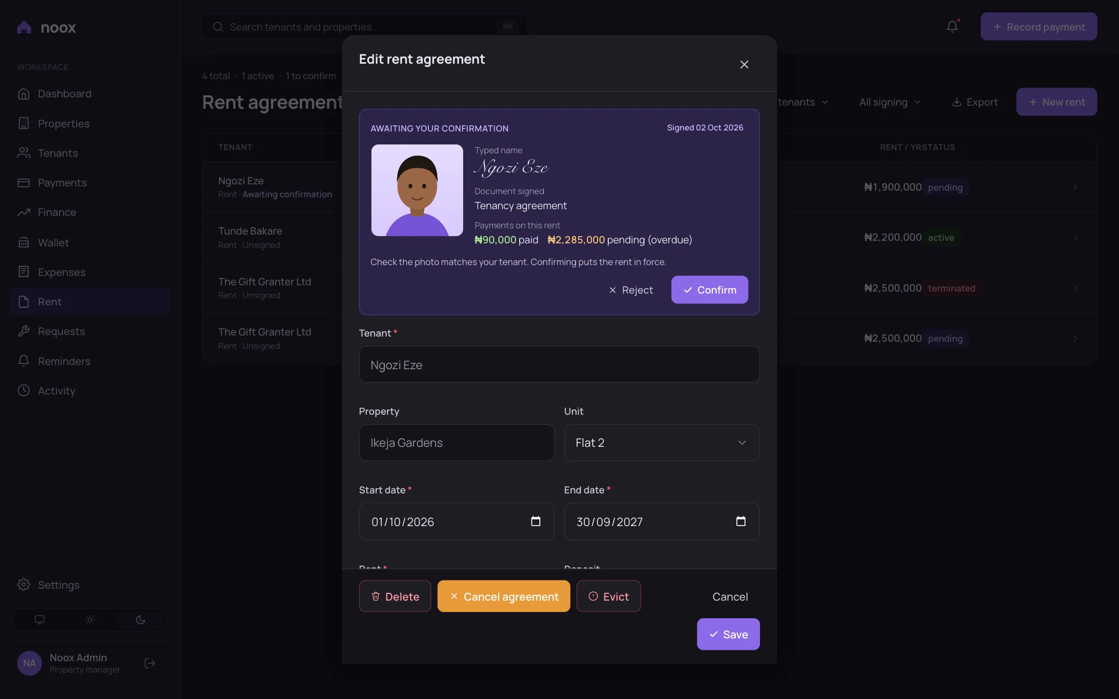Open row chevron for ₦2,500,000 terminated rent
Viewport: 1119px width, 699px height.
pyautogui.click(x=1075, y=288)
